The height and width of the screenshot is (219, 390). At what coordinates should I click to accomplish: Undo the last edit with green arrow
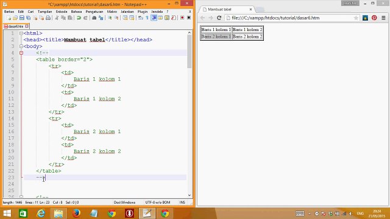[79, 18]
